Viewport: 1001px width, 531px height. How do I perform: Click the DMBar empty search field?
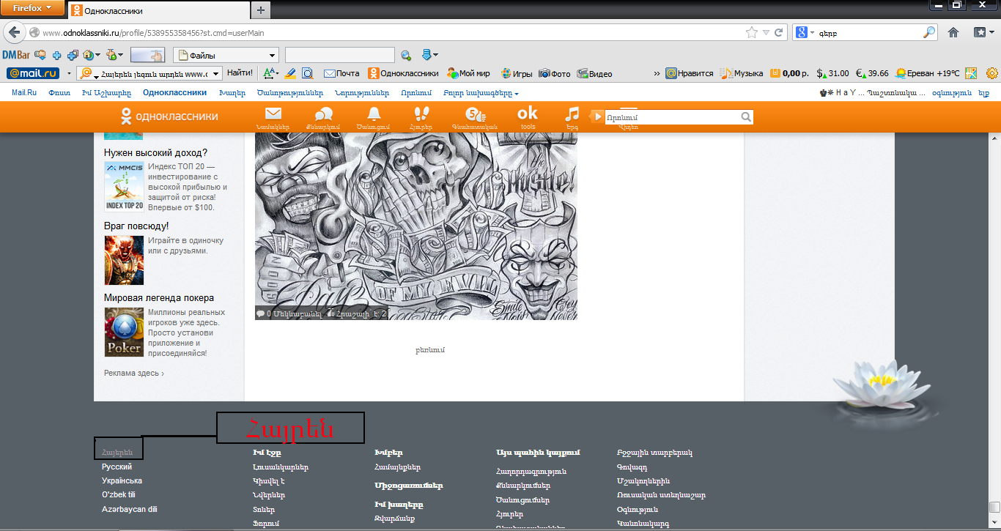tap(339, 55)
